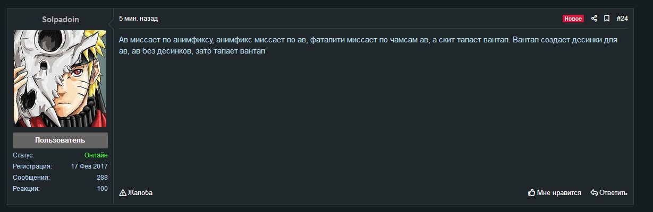This screenshot has height=212, width=653.
Task: Open the Solpadoin avatar image
Action: [60, 78]
